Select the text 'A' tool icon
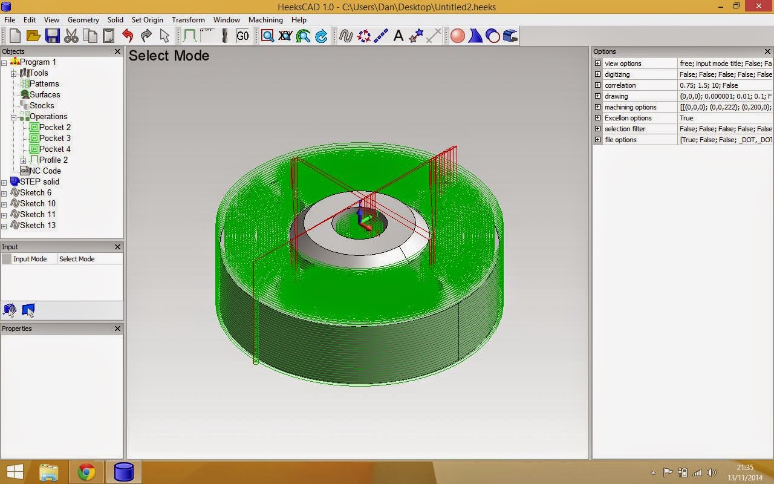 [398, 36]
